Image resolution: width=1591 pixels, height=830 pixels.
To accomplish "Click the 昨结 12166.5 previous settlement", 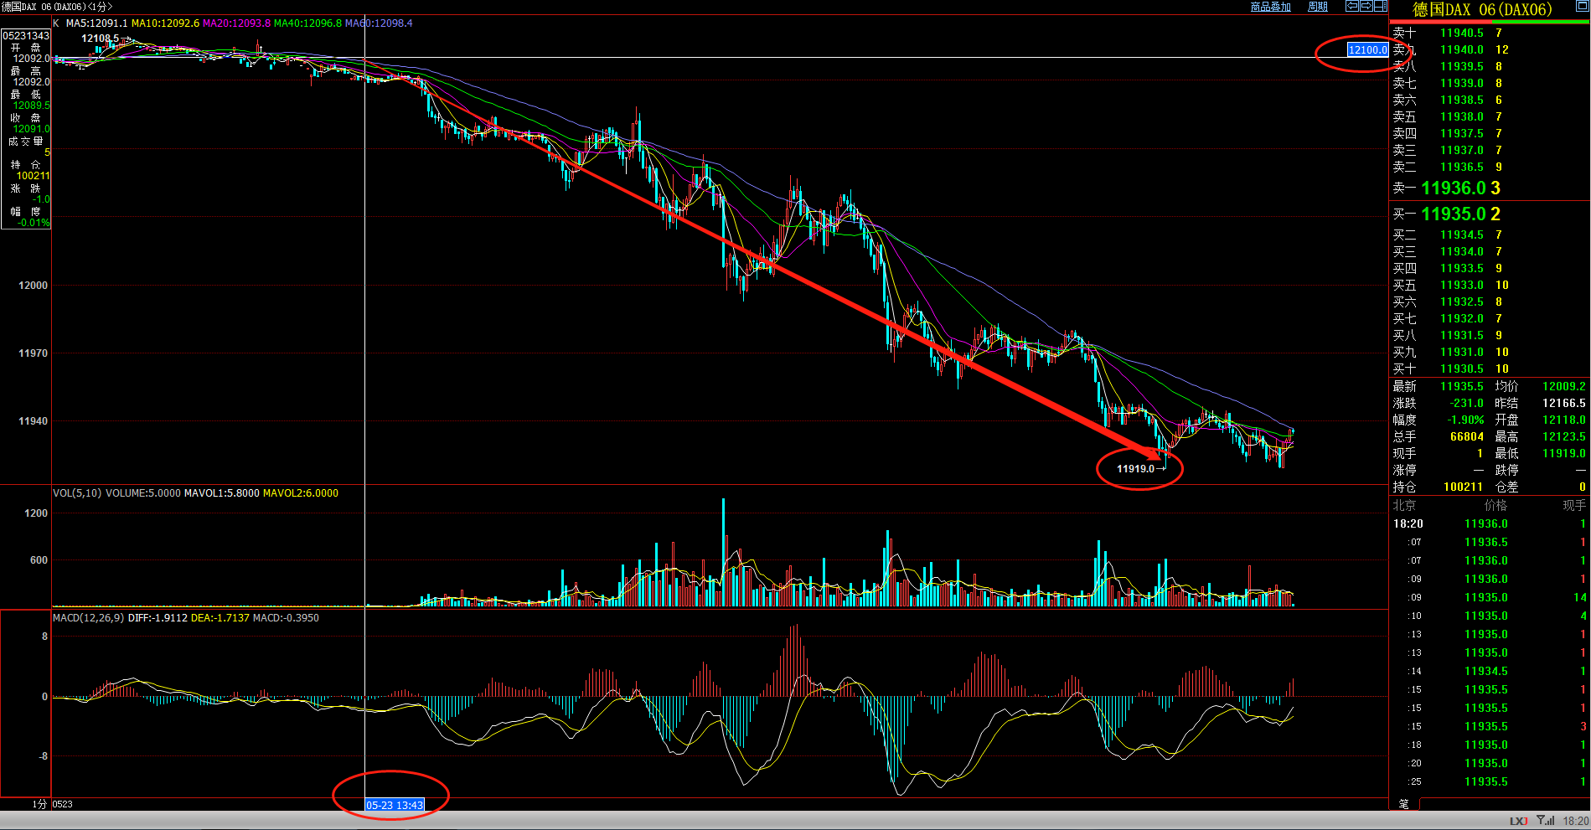I will point(1564,403).
